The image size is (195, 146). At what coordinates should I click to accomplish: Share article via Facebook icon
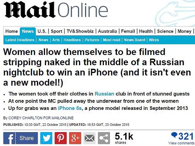[x=9, y=138]
